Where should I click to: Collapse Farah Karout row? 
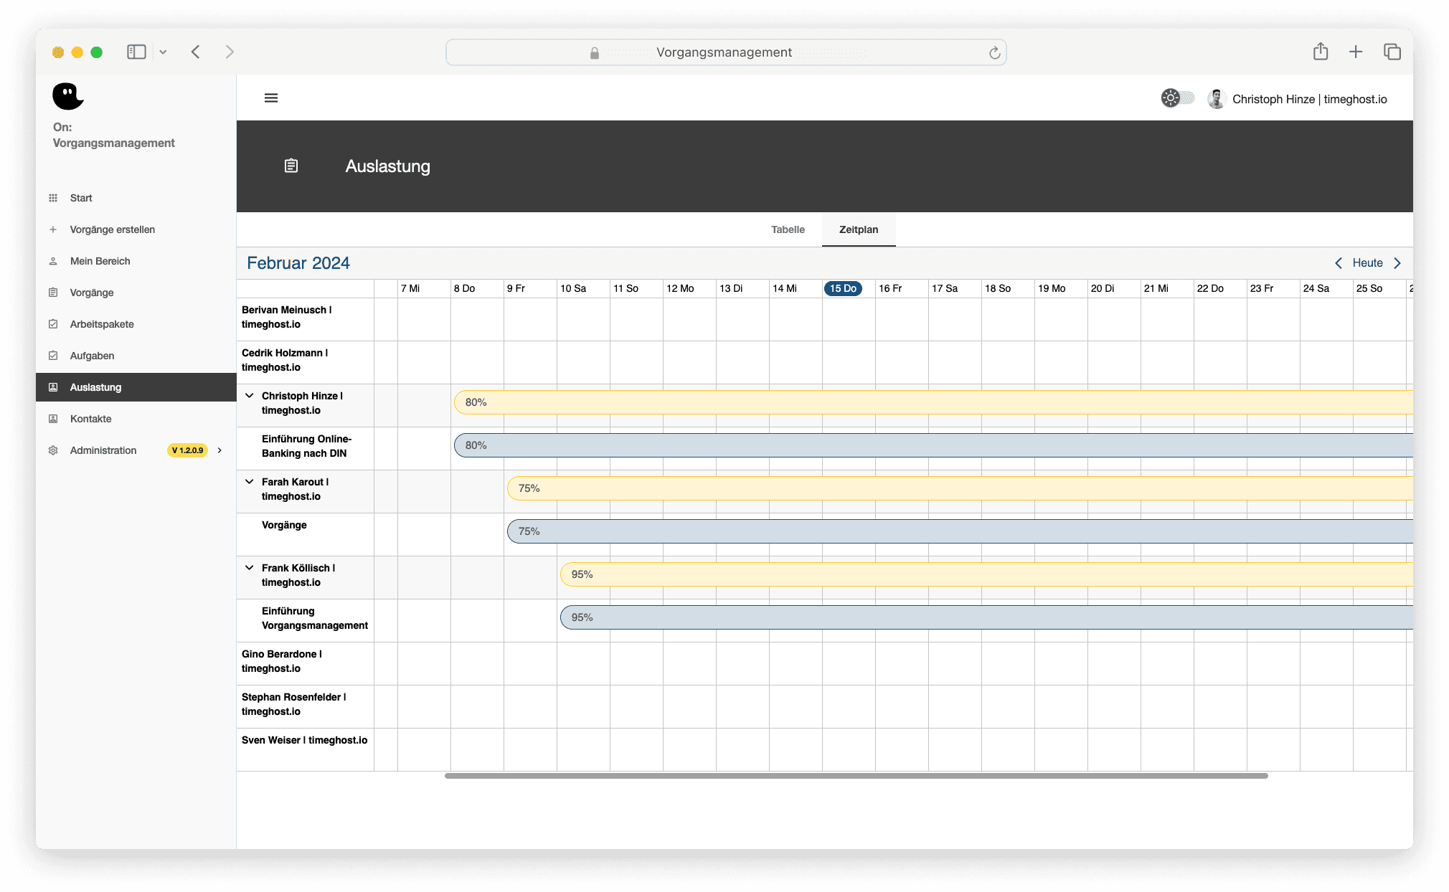click(250, 482)
